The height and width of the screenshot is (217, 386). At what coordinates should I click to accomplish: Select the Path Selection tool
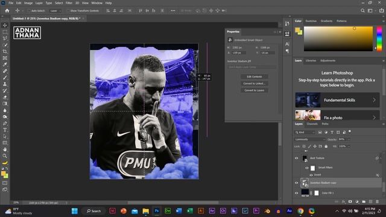(5, 136)
